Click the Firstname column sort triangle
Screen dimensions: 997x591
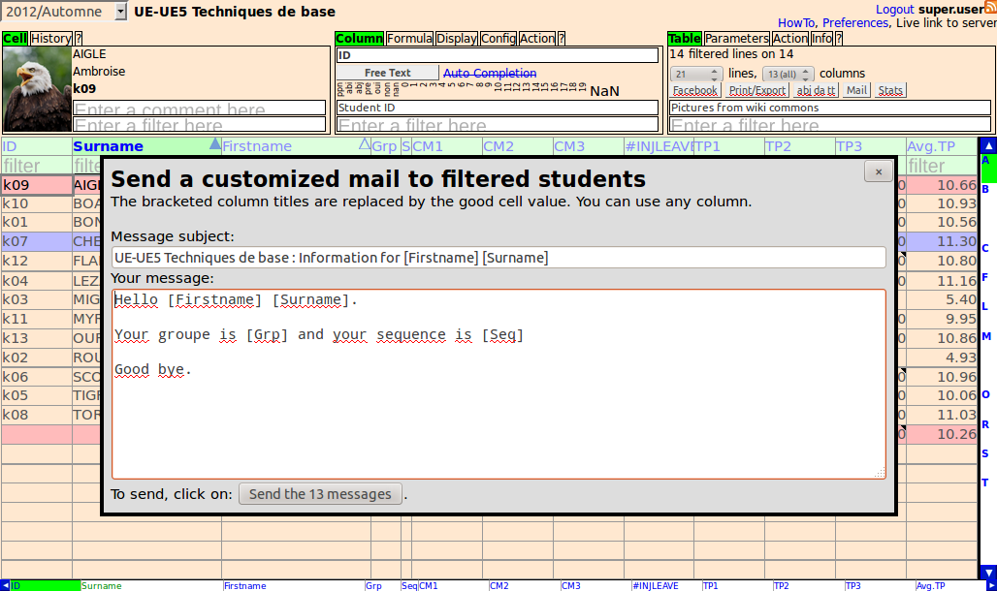coord(365,144)
